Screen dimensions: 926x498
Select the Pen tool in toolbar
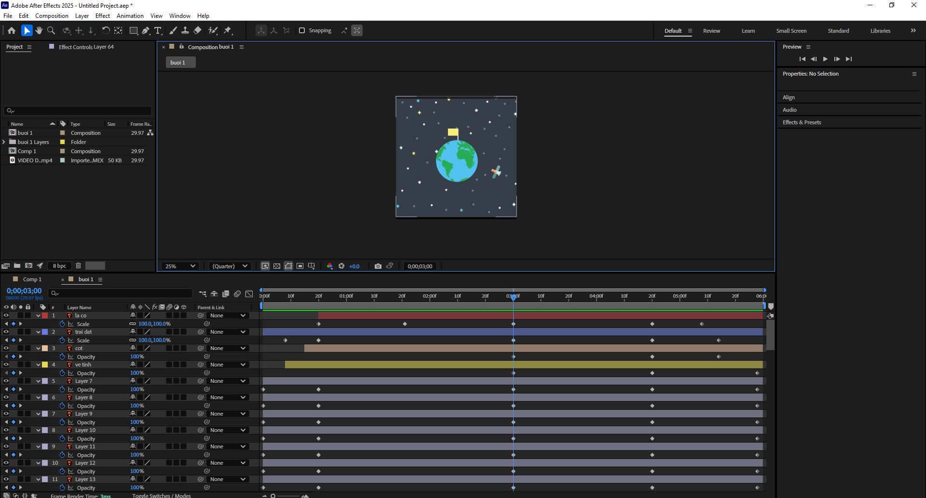[146, 30]
